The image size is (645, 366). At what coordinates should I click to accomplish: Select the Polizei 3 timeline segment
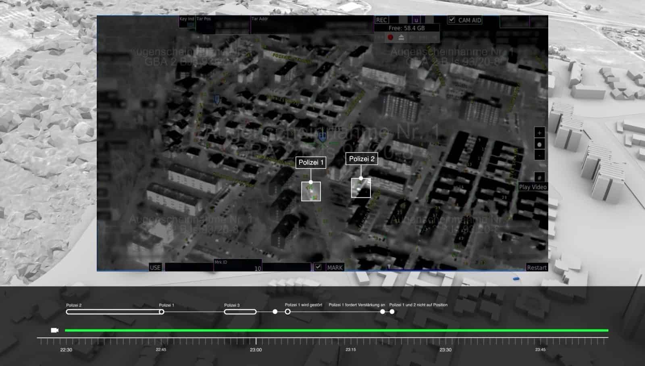[x=240, y=312]
